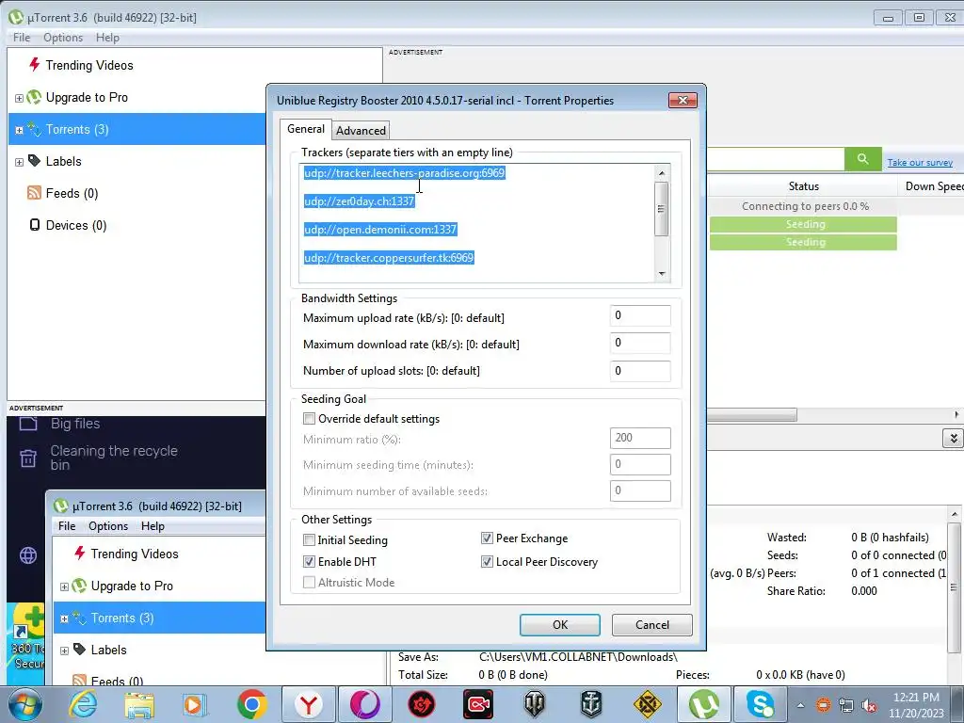Collapse details pane with double-chevron button

pyautogui.click(x=953, y=438)
